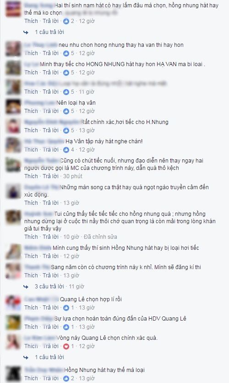
Task: Click "Thích" under MC "dẫn quá thô kệch" comment
Action: tap(31, 176)
